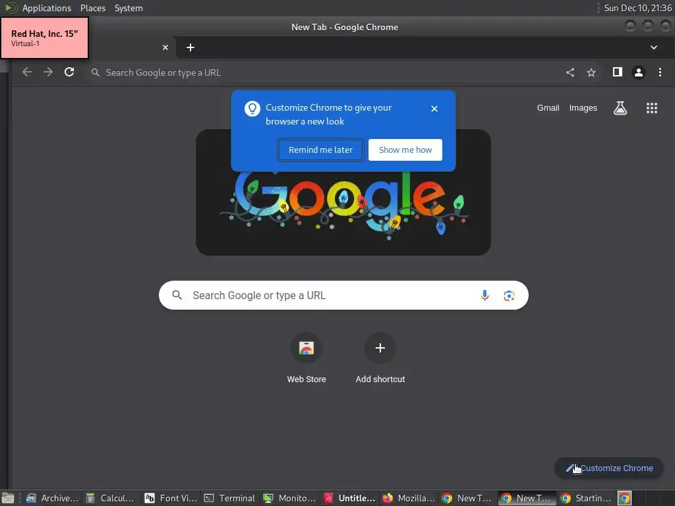Open a new tab with plus button

(x=191, y=47)
